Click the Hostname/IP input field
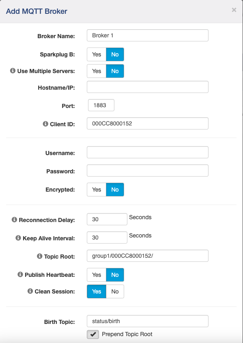Viewport: 243px width, 343px height. (147, 86)
